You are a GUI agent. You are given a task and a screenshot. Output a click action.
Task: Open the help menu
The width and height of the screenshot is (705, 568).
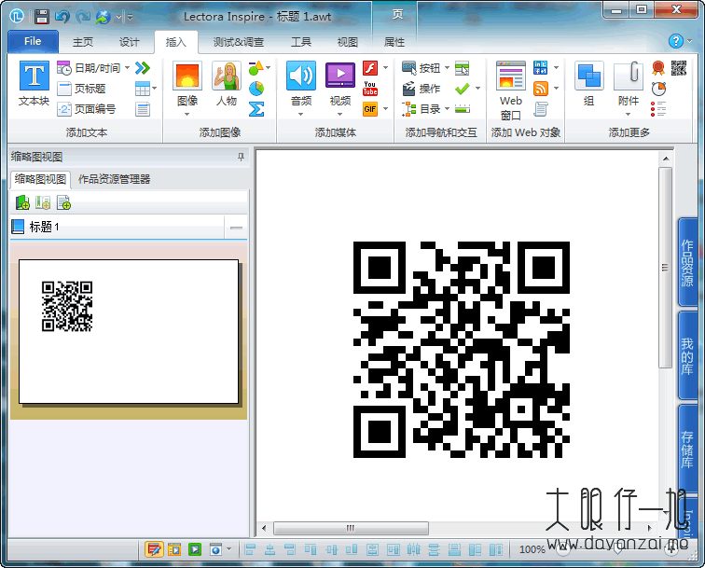point(676,41)
